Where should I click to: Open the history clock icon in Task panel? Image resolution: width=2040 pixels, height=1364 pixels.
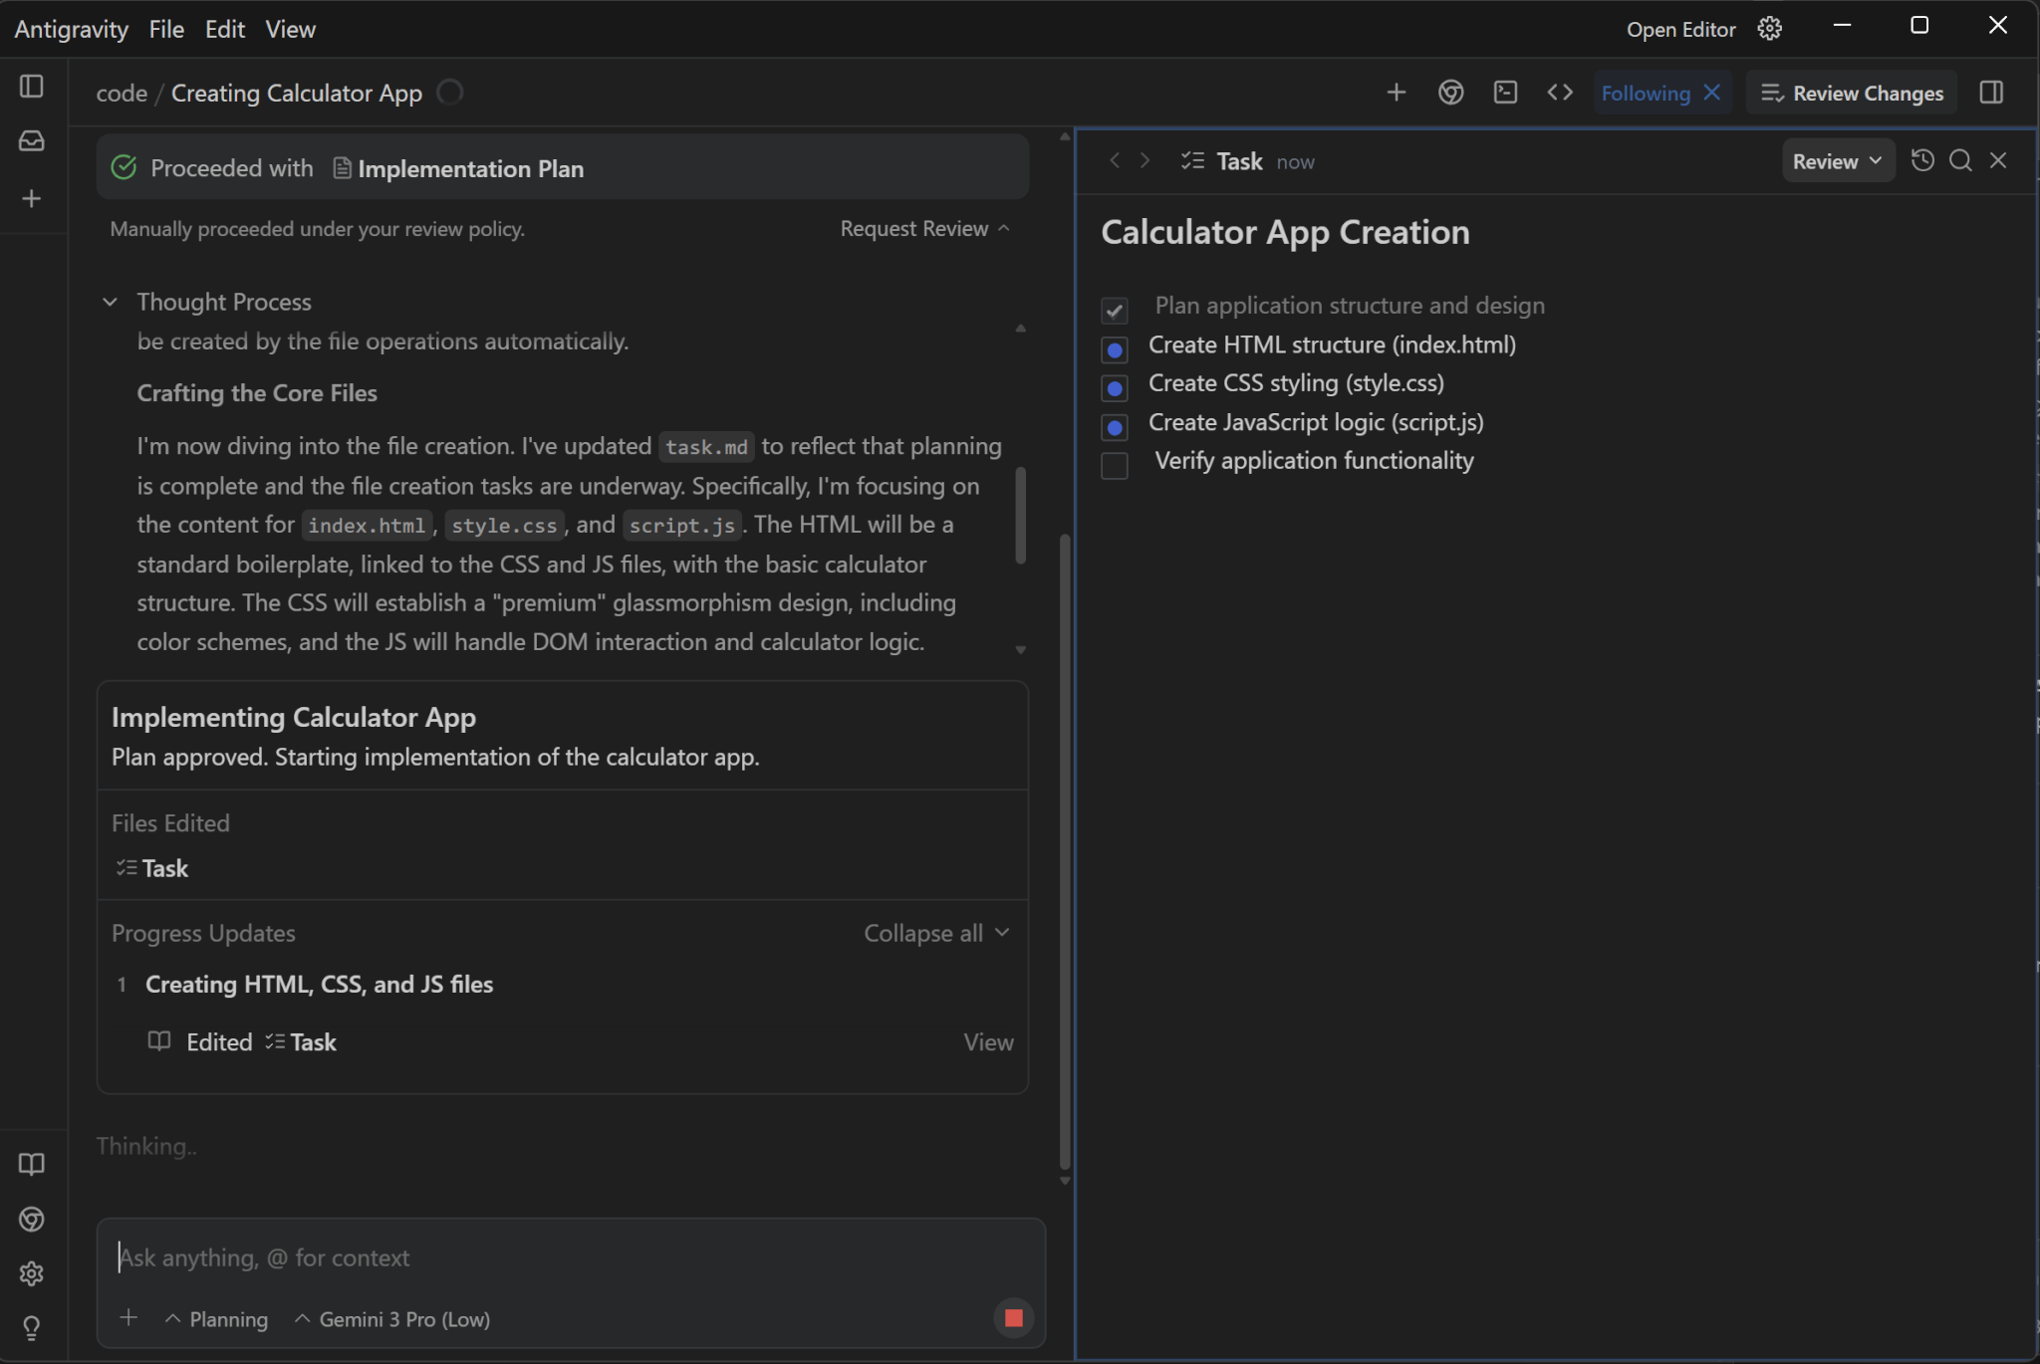[1922, 160]
